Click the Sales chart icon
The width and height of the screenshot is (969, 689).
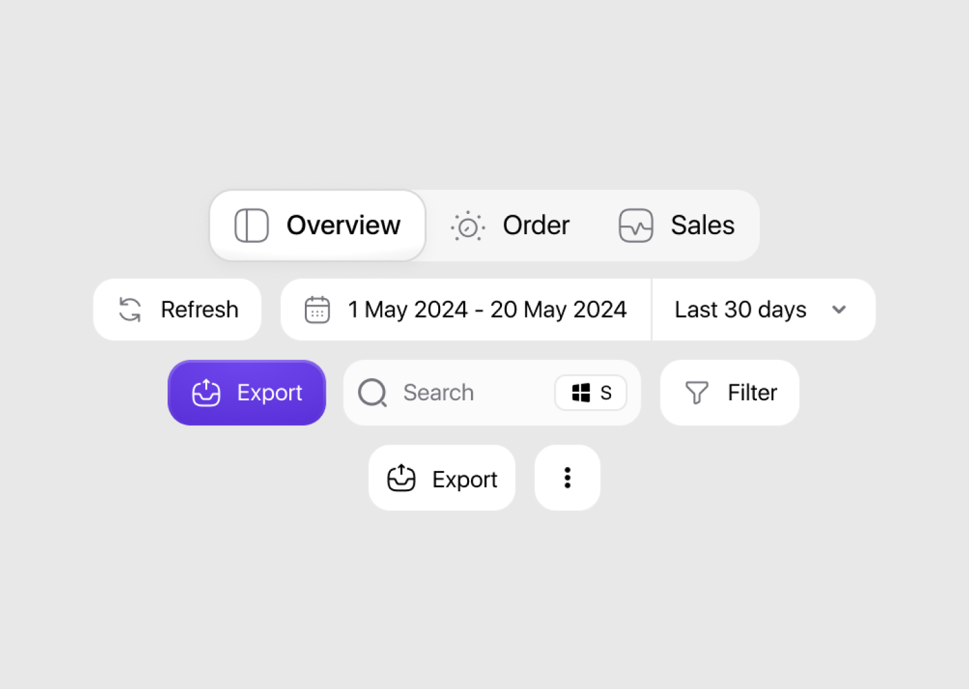tap(635, 225)
